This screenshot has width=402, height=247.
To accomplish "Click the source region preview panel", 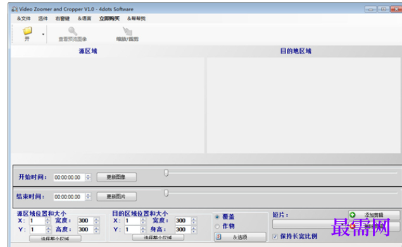I will pos(108,105).
